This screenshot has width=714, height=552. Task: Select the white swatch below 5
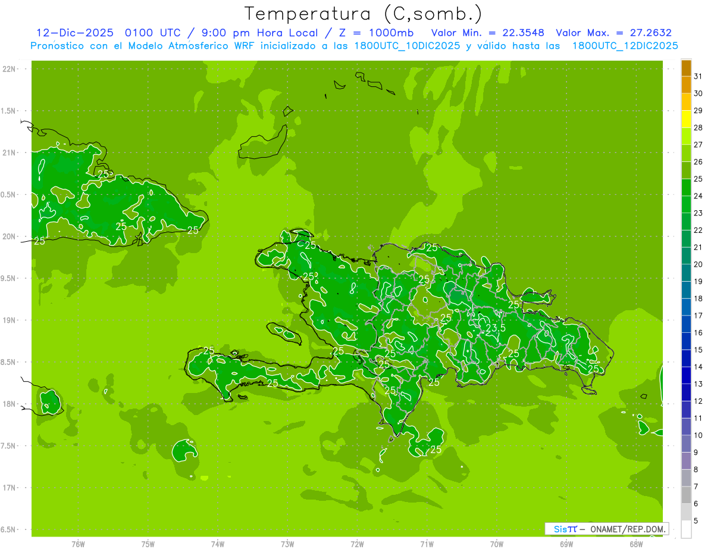686,529
